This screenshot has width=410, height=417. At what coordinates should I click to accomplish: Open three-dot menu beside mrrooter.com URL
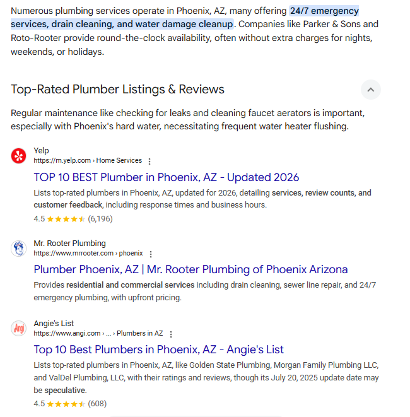click(x=150, y=254)
